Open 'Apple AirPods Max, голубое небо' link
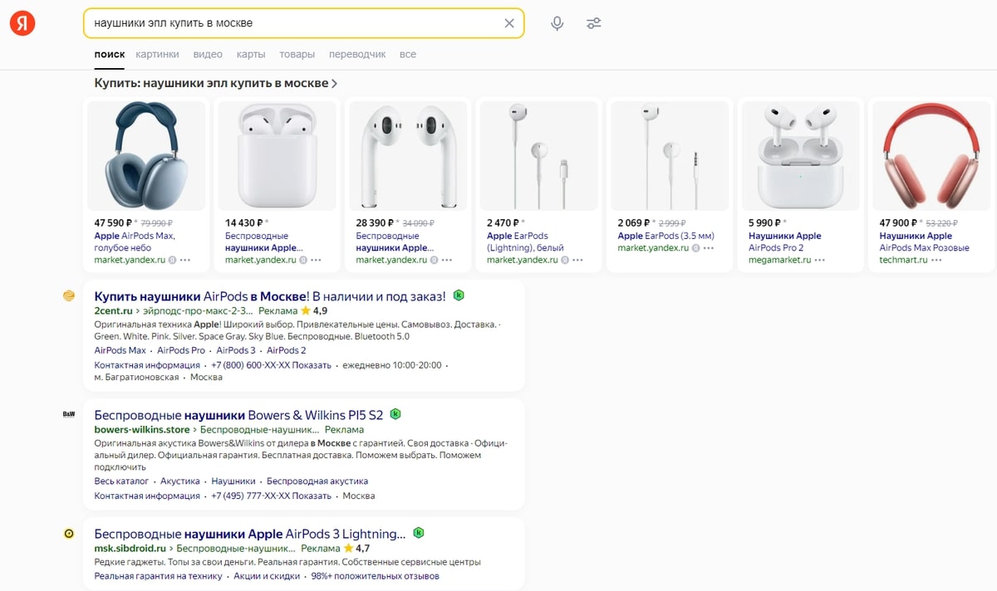 click(135, 242)
